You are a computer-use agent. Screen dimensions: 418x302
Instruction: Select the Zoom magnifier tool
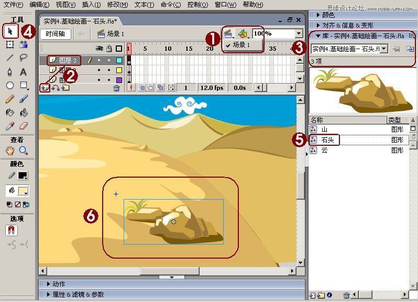24,150
